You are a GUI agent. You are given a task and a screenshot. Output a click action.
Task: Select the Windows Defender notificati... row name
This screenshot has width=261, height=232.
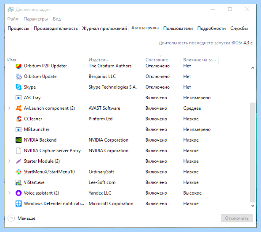coord(54,203)
